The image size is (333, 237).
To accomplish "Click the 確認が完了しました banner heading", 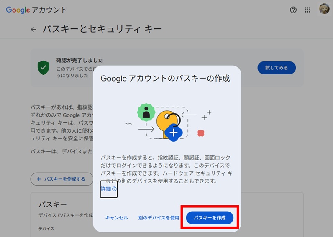I will pos(79,61).
